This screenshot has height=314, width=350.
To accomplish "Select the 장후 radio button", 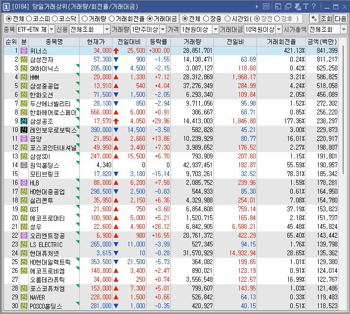I will (277, 19).
